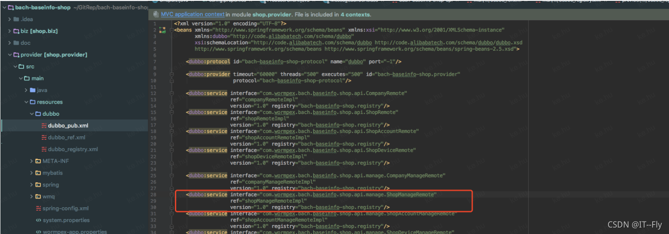Screen dimensions: 669x234
Task: Click the timeout="60000" attribute on line 9
Action: coord(256,74)
